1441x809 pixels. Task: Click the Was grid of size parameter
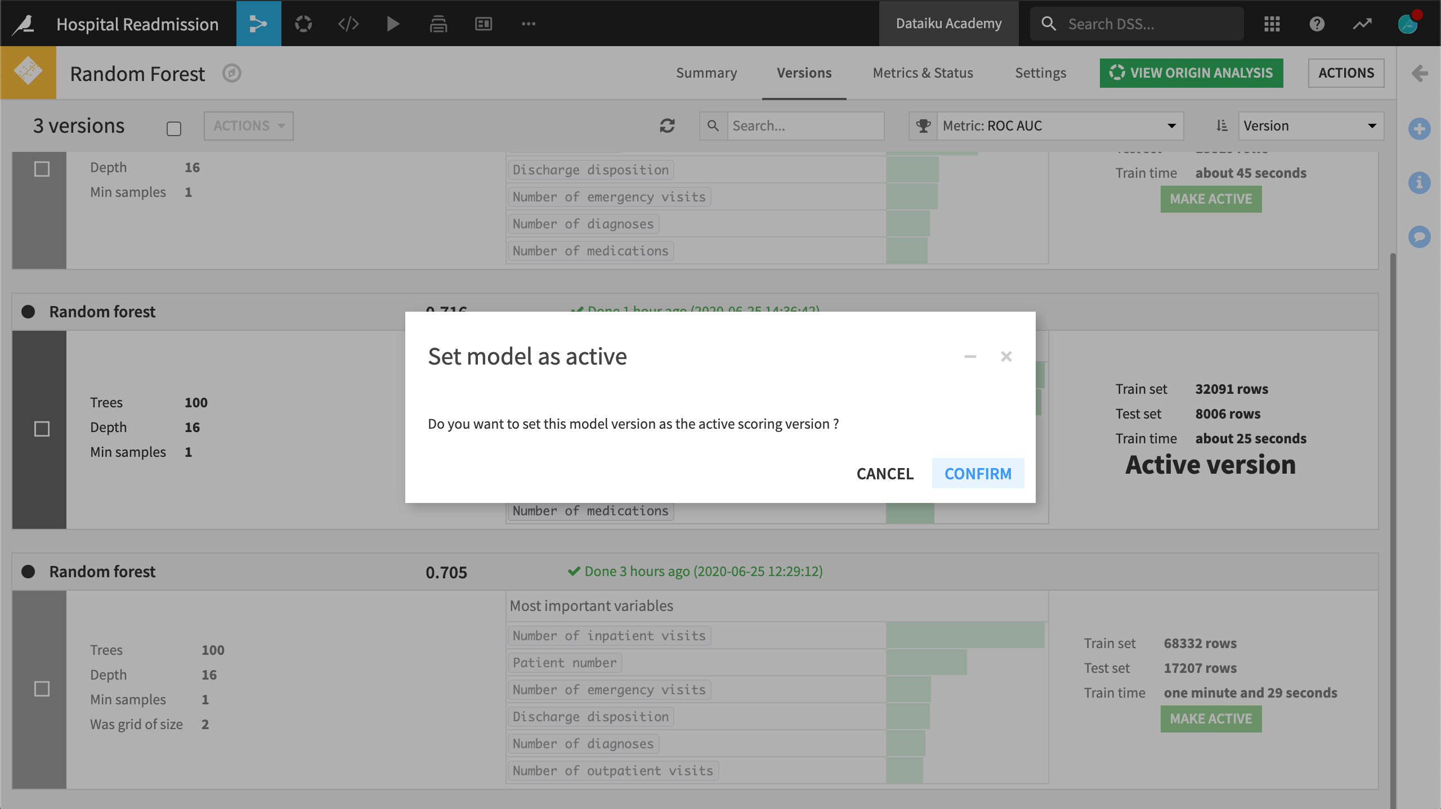(x=136, y=725)
